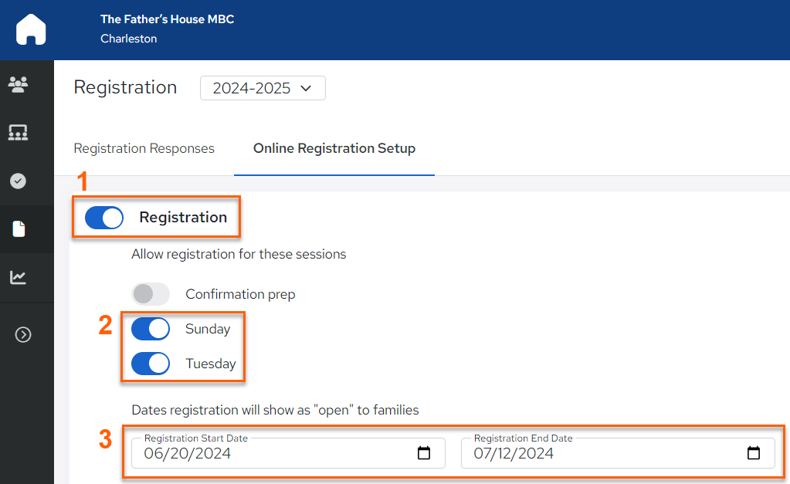Turn off the main Registration toggle
Viewport: 790px width, 484px height.
(104, 218)
